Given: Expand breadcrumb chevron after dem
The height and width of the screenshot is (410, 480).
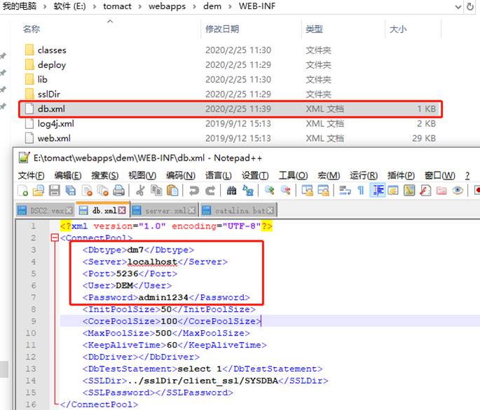Looking at the screenshot, I should (230, 6).
